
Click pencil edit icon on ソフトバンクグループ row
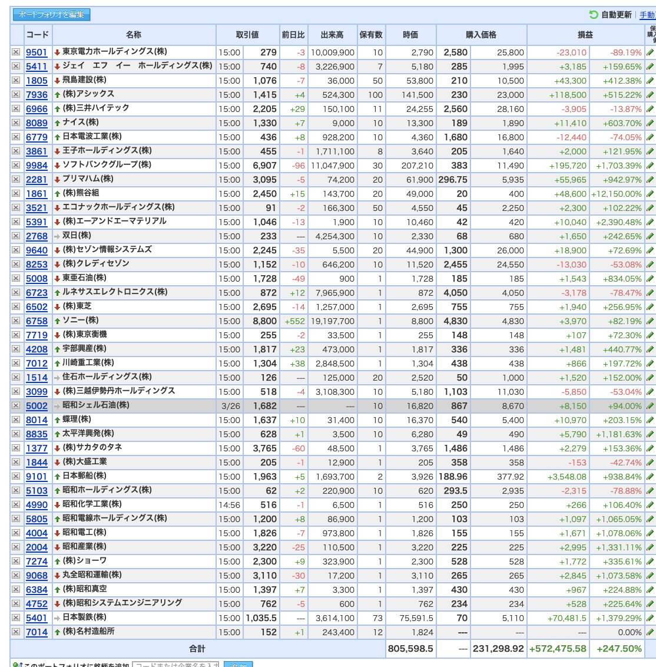(650, 166)
